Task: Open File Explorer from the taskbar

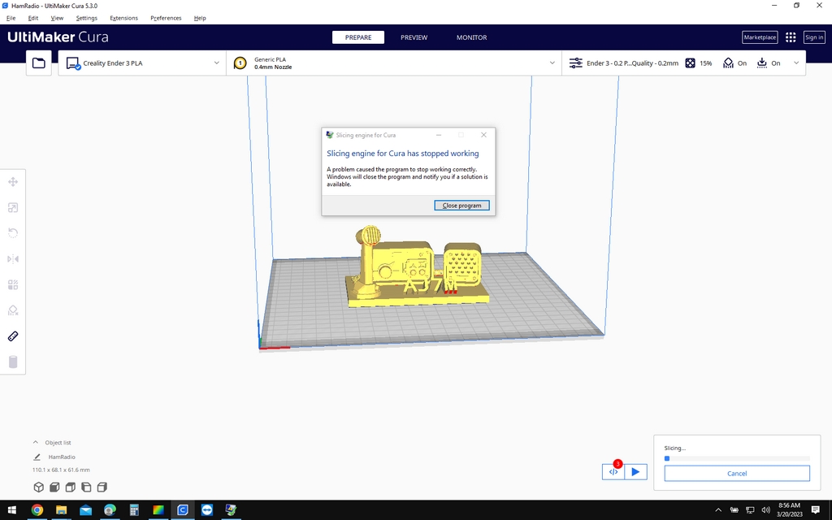Action: tap(62, 510)
